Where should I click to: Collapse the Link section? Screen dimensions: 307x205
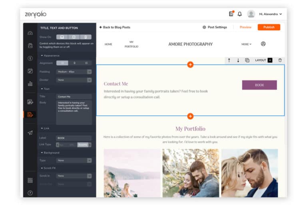tap(45, 128)
